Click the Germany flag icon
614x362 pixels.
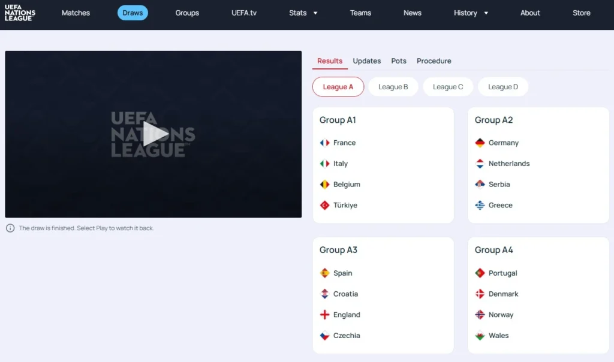point(480,143)
